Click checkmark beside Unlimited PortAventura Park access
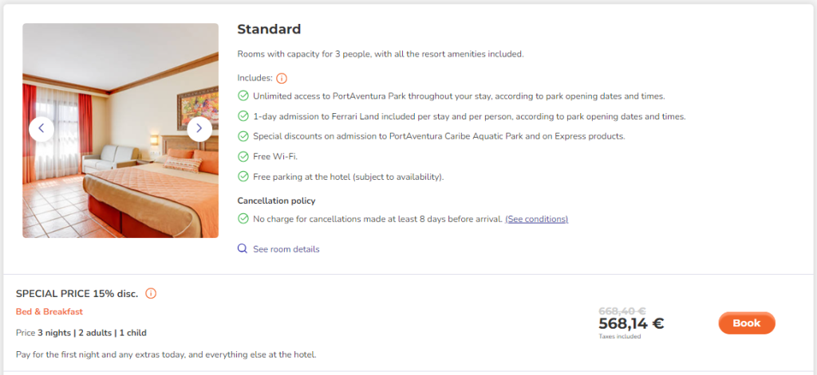Screen dimensions: 817x375 [243, 96]
